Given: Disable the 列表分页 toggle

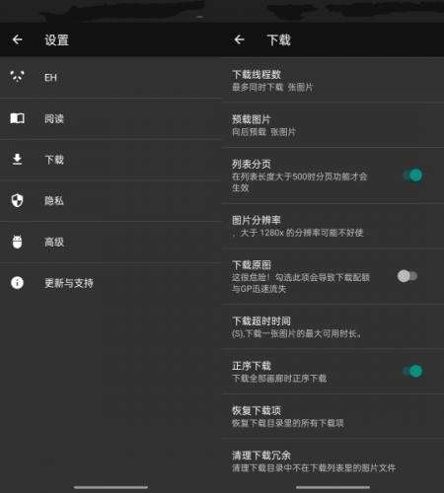Looking at the screenshot, I should tap(412, 176).
